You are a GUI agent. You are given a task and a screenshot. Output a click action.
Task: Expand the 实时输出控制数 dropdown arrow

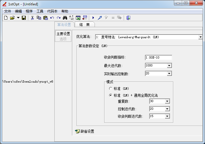click(x=169, y=74)
